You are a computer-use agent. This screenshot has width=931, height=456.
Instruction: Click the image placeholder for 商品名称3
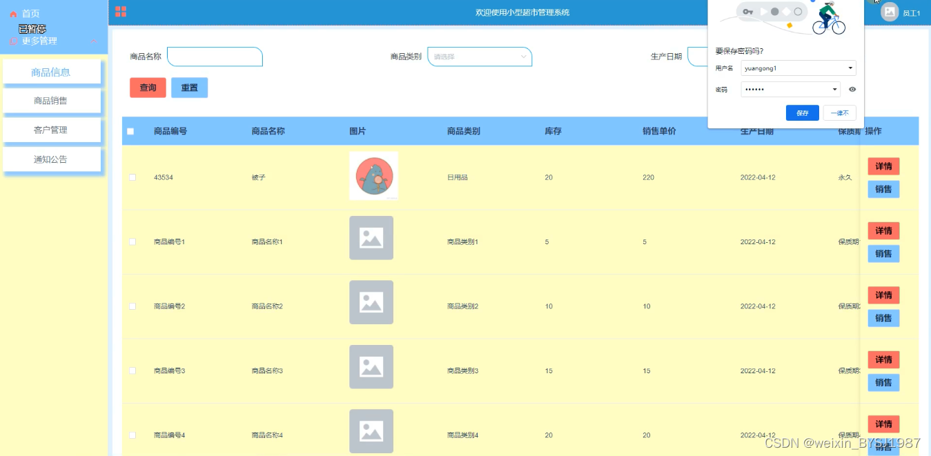(x=371, y=367)
